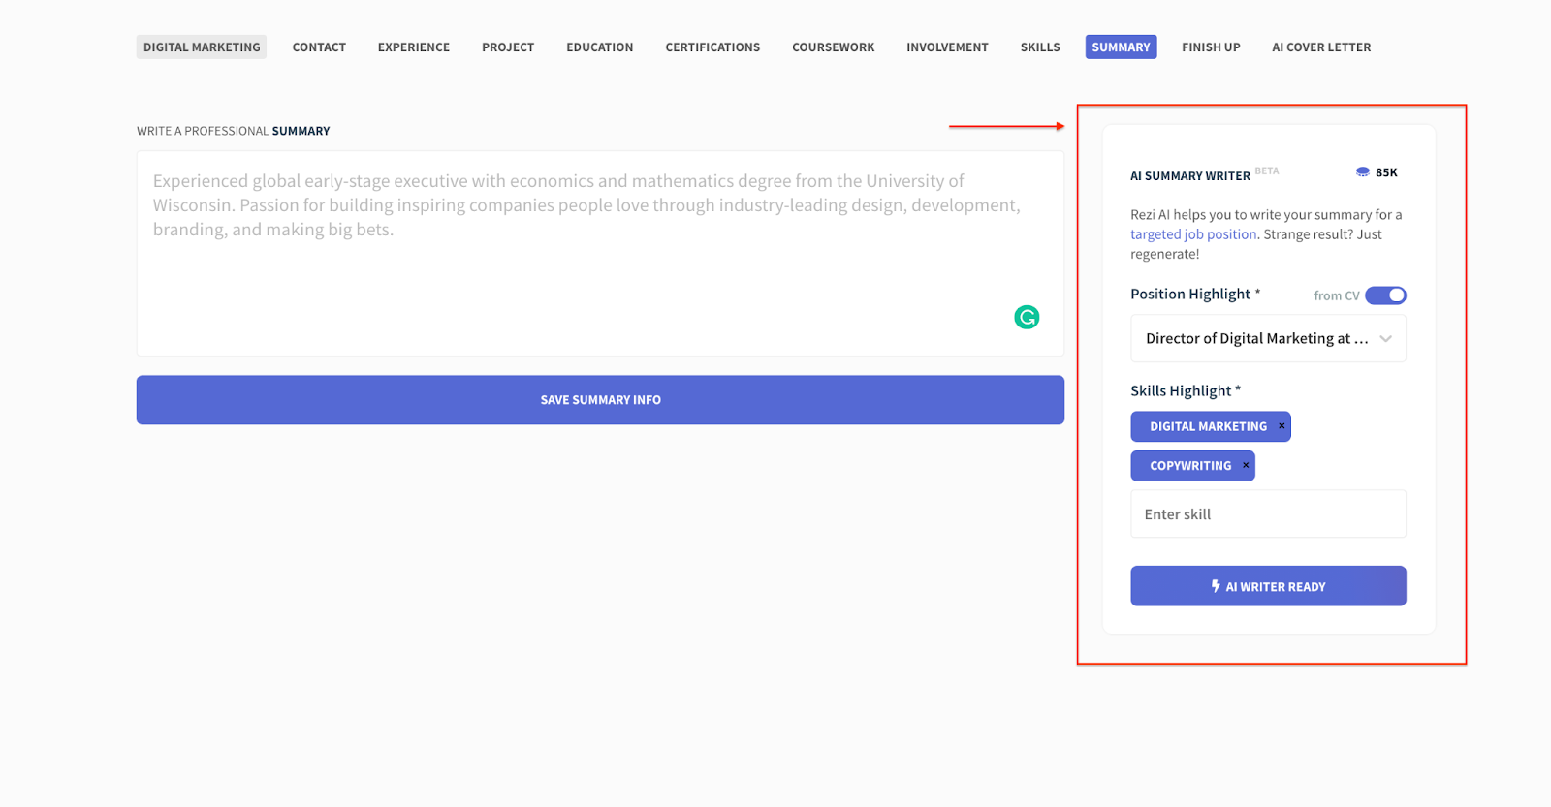The image size is (1551, 807).
Task: Click the AI Summary Writer heading
Action: (x=1190, y=176)
